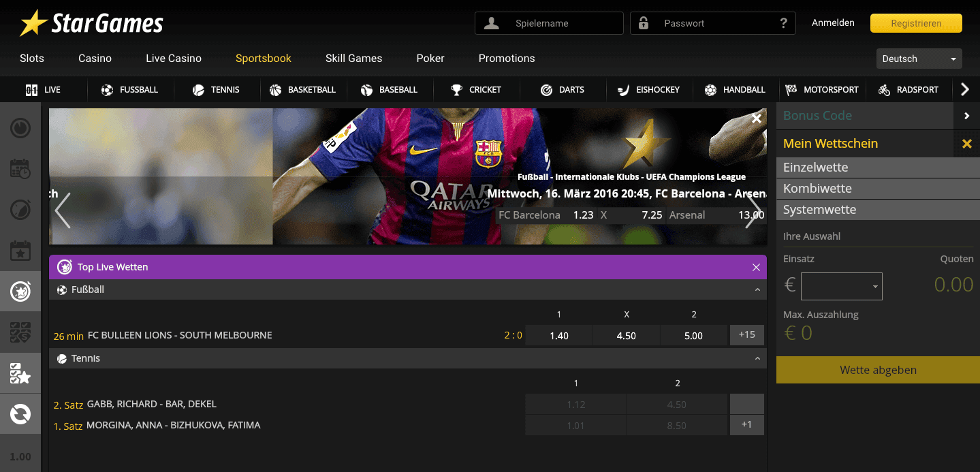Open the Slots tab

pyautogui.click(x=32, y=59)
